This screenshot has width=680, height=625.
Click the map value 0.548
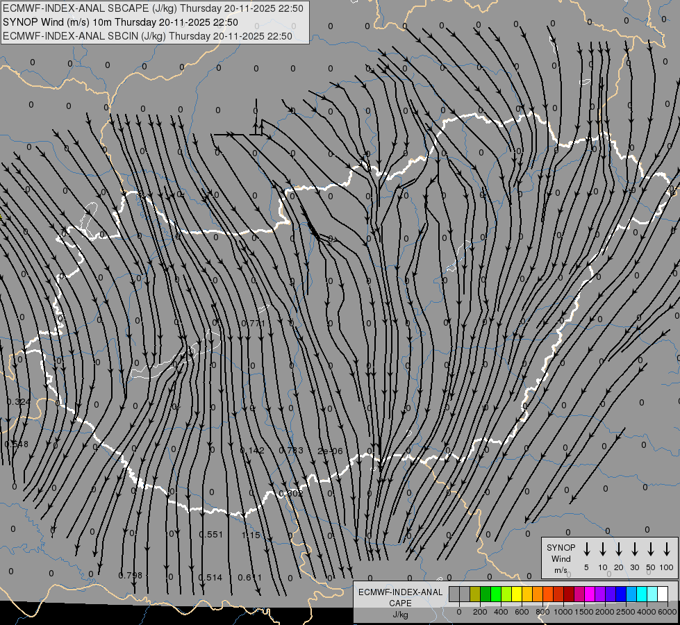pos(17,444)
